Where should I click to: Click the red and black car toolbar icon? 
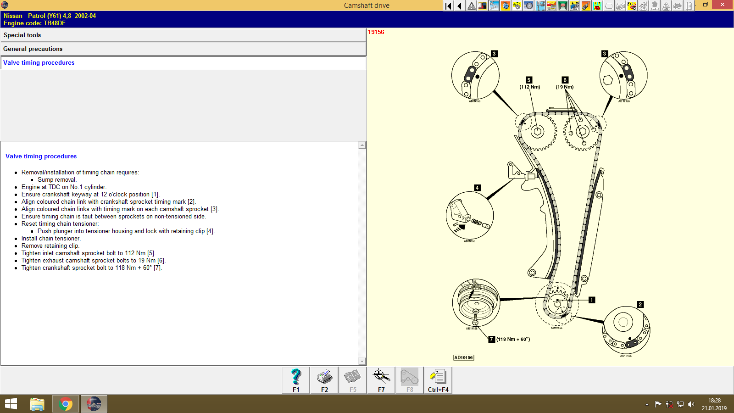pyautogui.click(x=483, y=6)
